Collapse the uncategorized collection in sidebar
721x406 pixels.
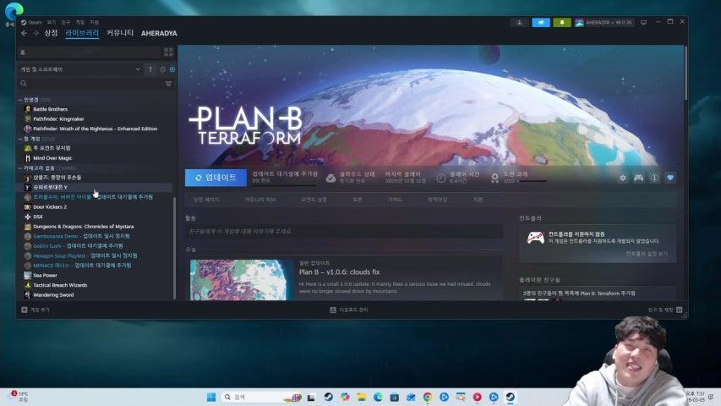(x=20, y=168)
